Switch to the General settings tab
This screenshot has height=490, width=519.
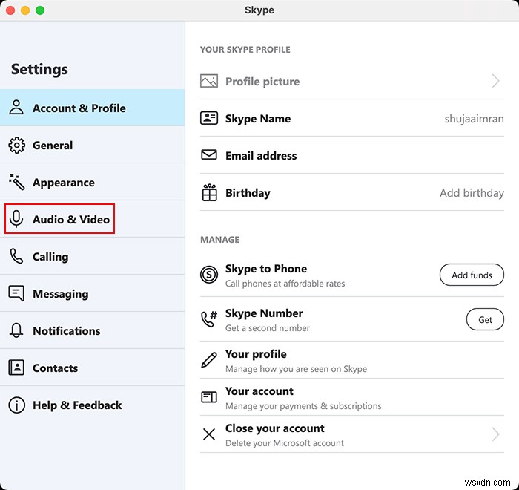tap(93, 145)
